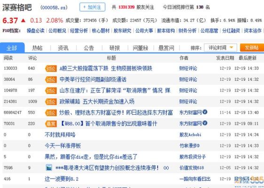Switch to the 研报 tab
Screen dimensions: 264x188
115,48
